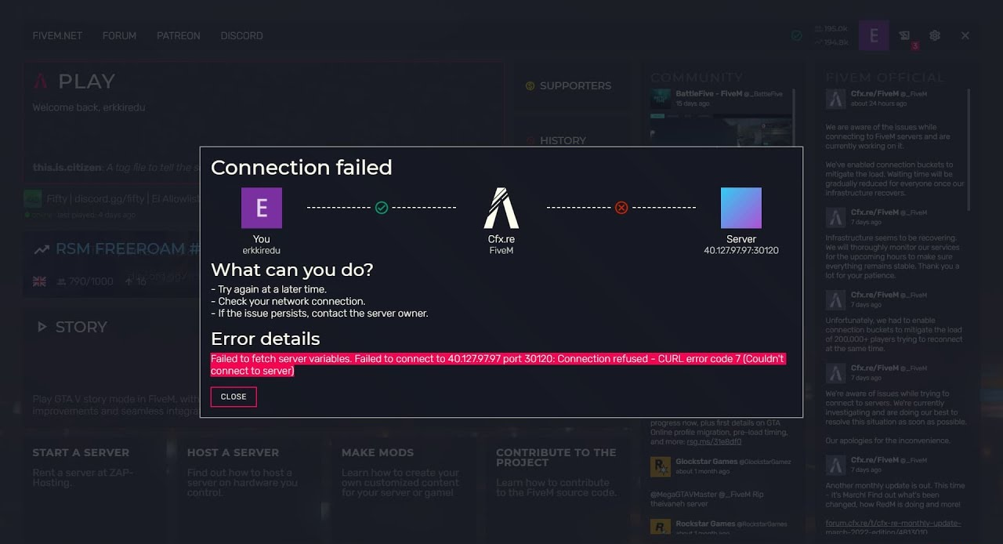The height and width of the screenshot is (544, 1003).
Task: Open FIVEM.NET from top navigation
Action: [57, 36]
